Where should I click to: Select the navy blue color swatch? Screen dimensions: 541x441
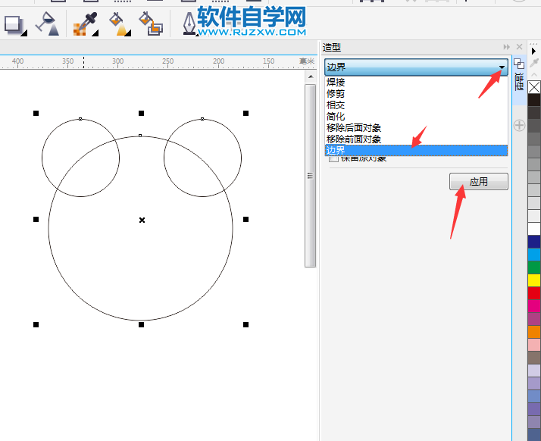[534, 242]
